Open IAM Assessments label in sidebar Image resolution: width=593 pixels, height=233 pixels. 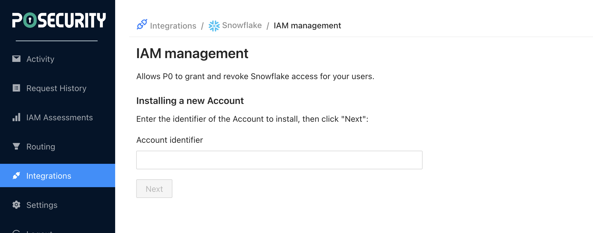60,117
